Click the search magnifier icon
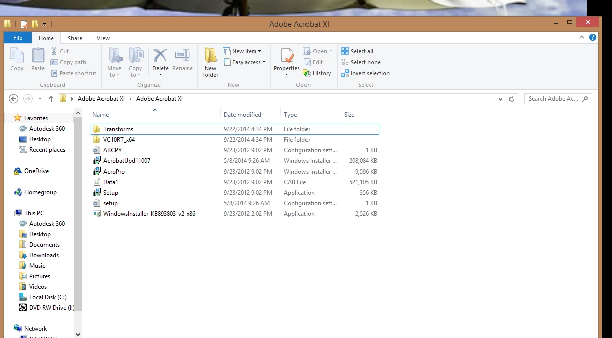This screenshot has width=612, height=338. click(585, 99)
